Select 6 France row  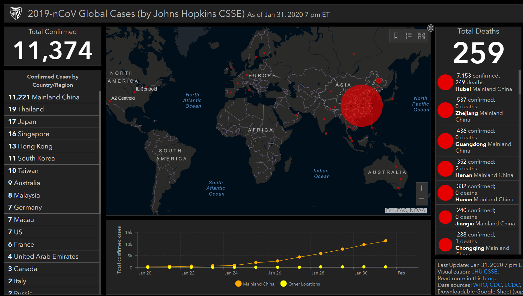(51, 244)
